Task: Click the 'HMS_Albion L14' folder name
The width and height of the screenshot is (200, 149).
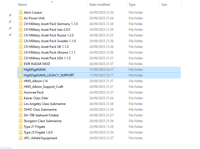Action: pos(36,81)
